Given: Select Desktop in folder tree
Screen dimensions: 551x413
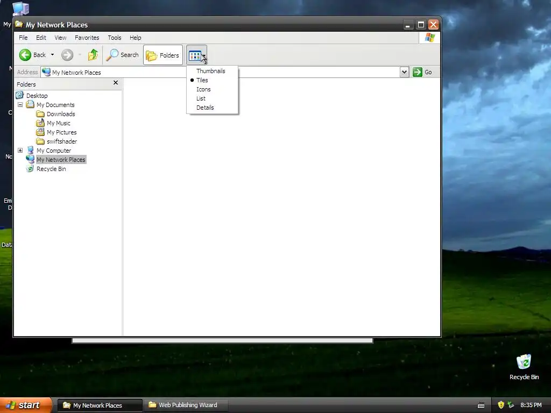Looking at the screenshot, I should click(37, 96).
